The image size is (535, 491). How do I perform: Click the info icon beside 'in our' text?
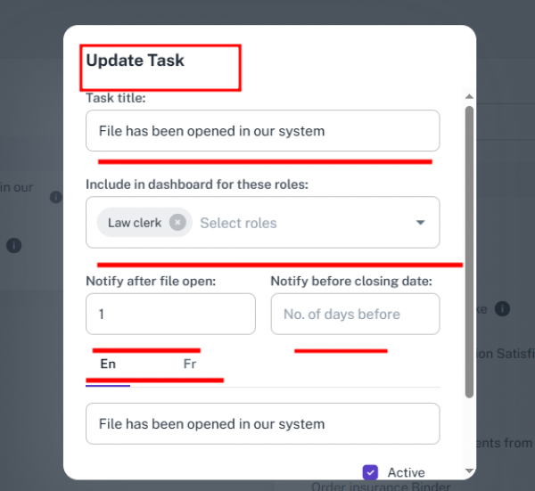click(55, 196)
